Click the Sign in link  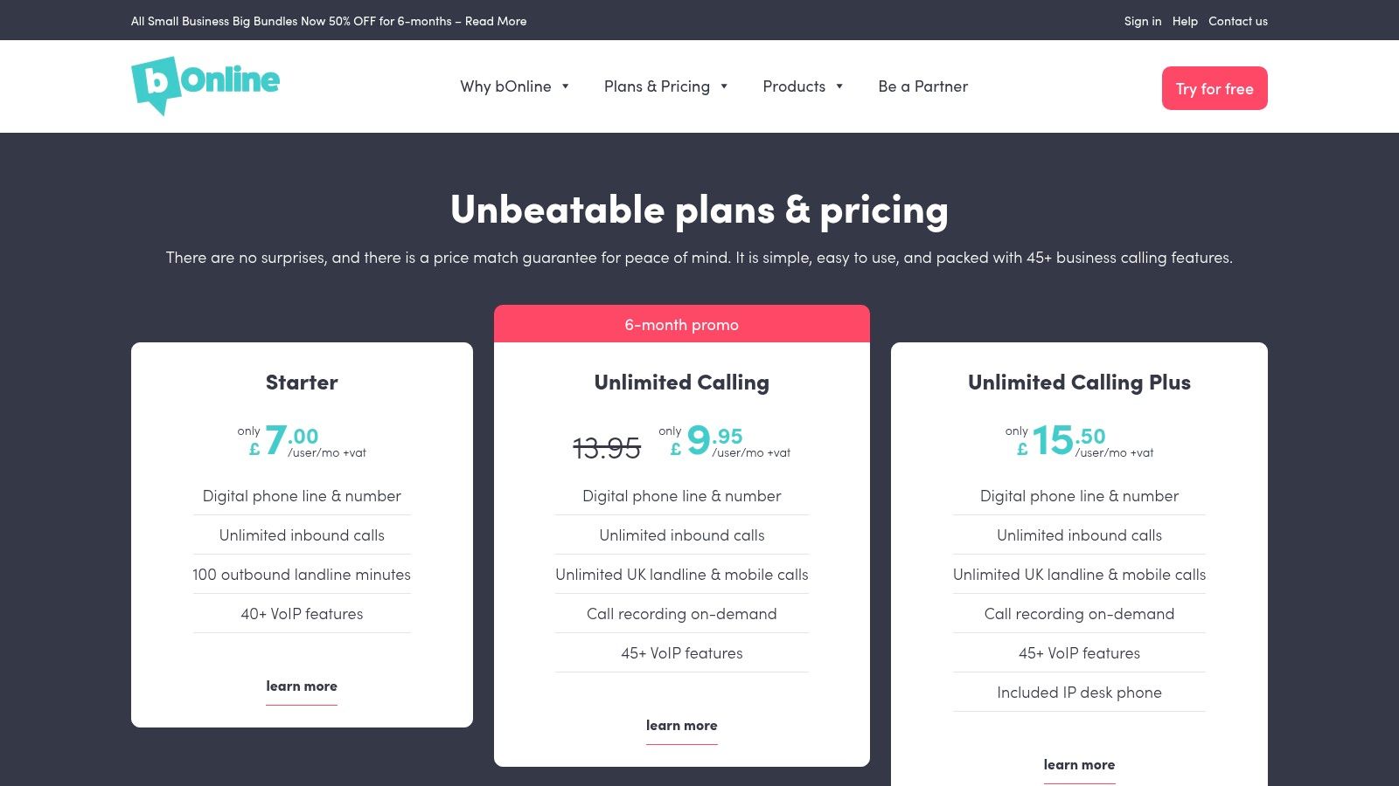pyautogui.click(x=1142, y=21)
